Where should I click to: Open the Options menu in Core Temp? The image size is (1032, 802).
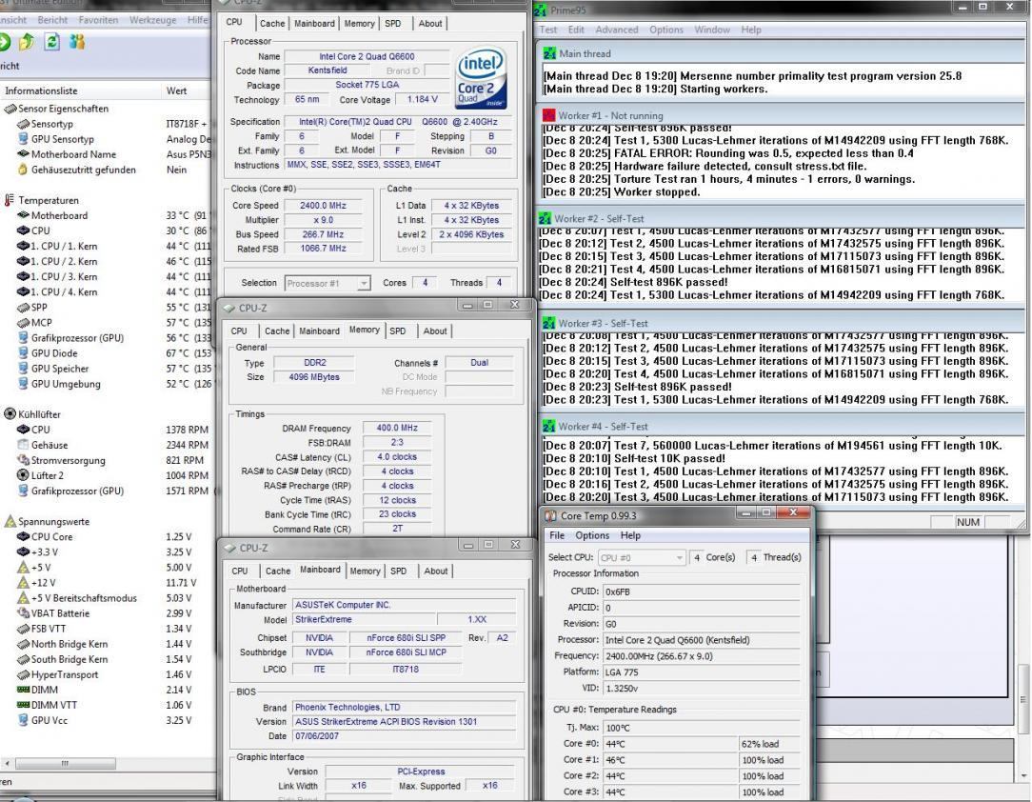(x=591, y=536)
